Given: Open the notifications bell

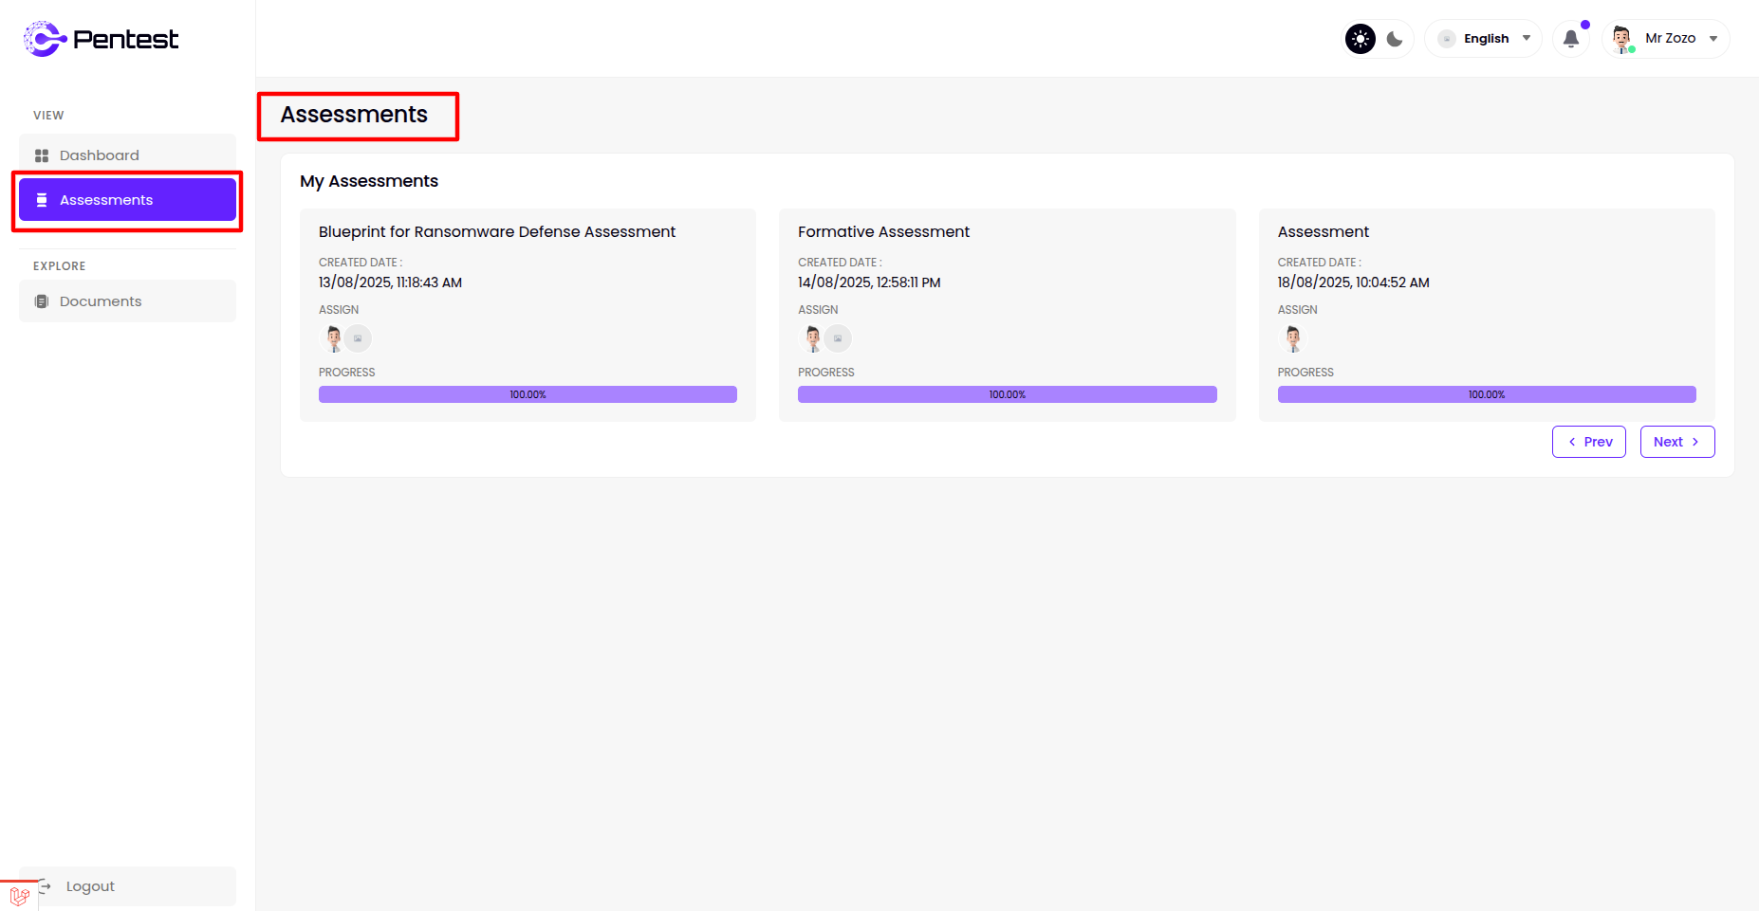Looking at the screenshot, I should tap(1570, 39).
